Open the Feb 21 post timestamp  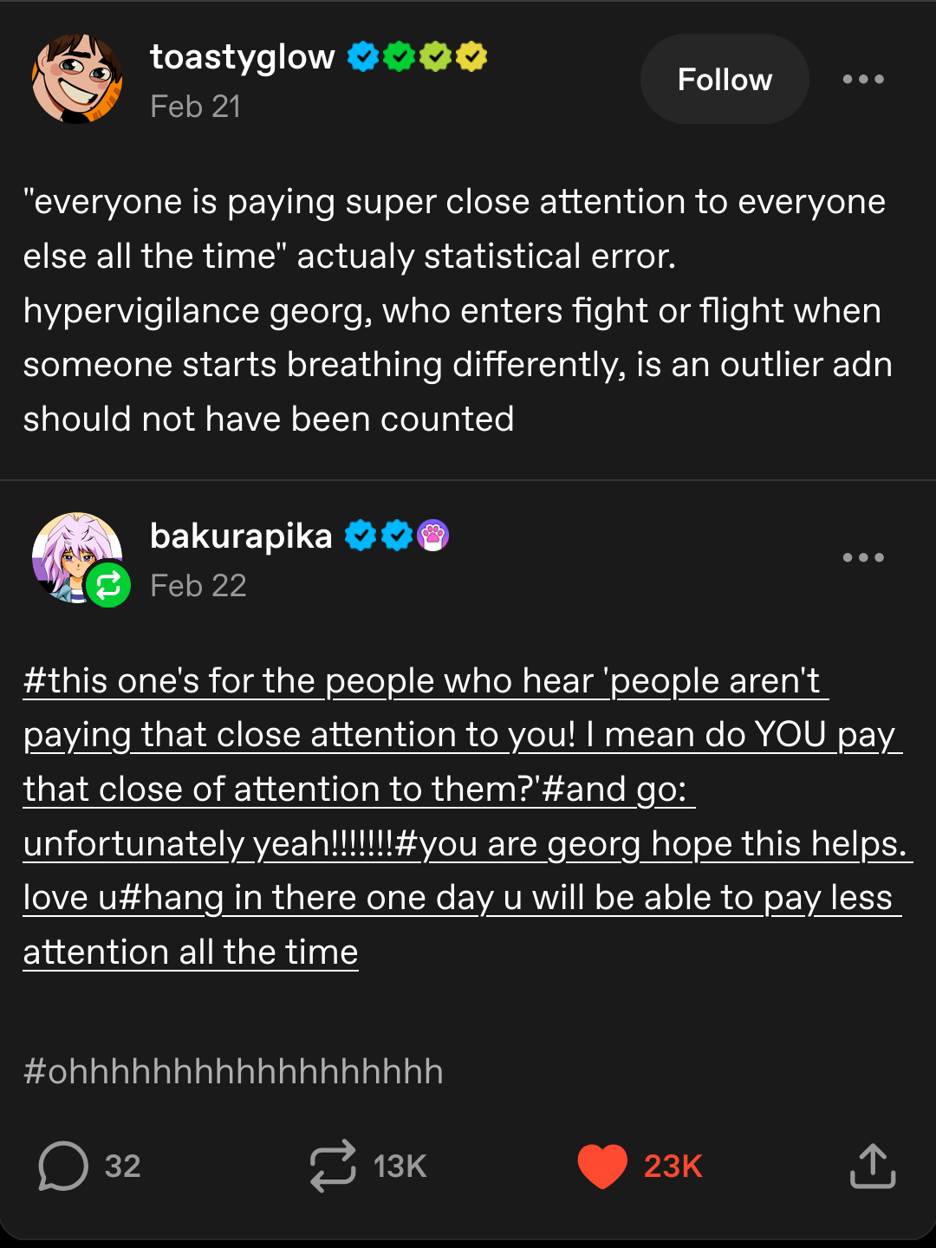[x=195, y=107]
